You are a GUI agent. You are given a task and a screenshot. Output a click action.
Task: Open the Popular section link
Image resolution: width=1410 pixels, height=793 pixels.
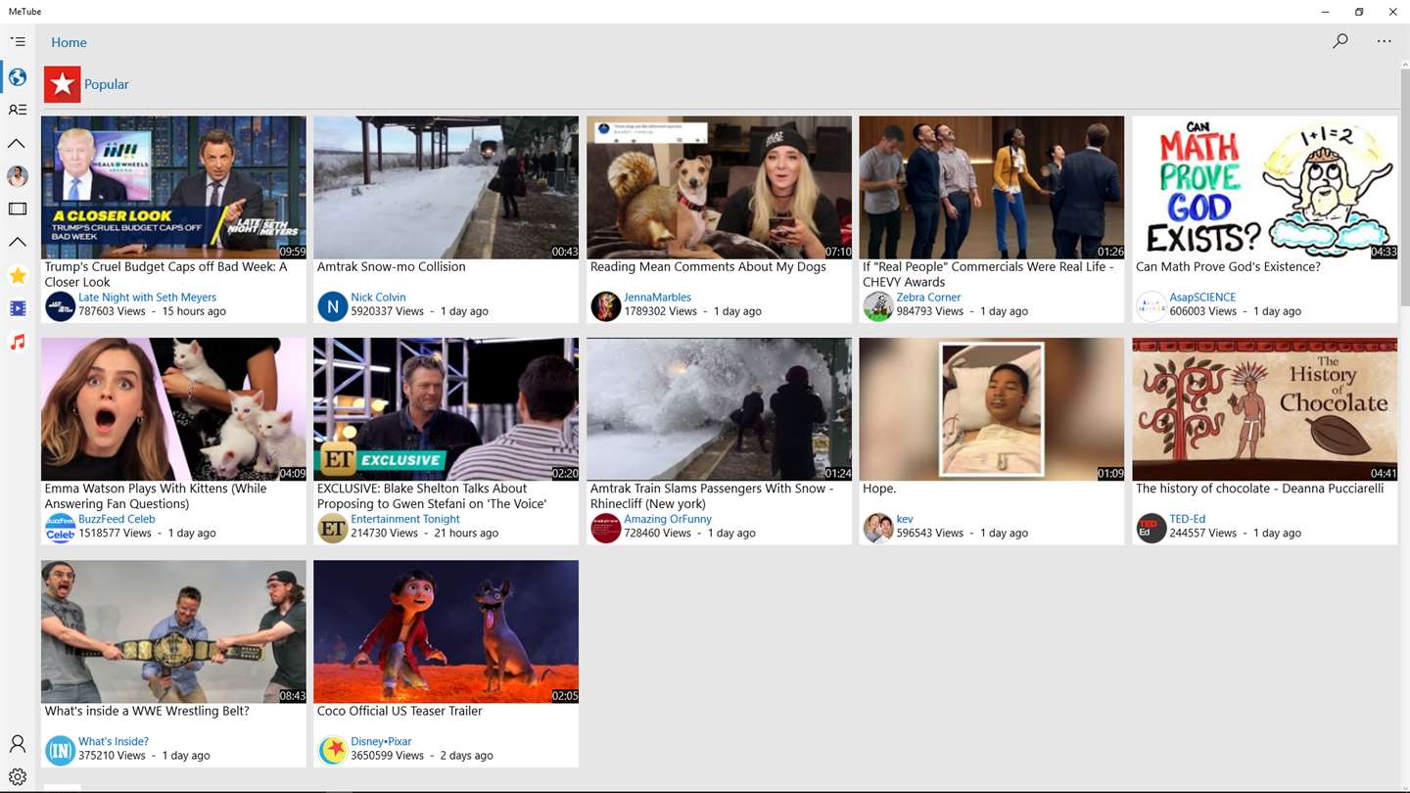(x=107, y=84)
